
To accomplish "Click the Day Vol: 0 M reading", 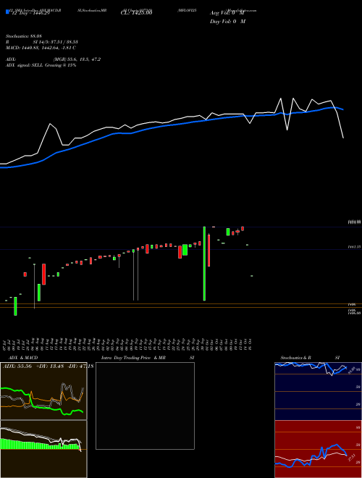I will pyautogui.click(x=227, y=22).
